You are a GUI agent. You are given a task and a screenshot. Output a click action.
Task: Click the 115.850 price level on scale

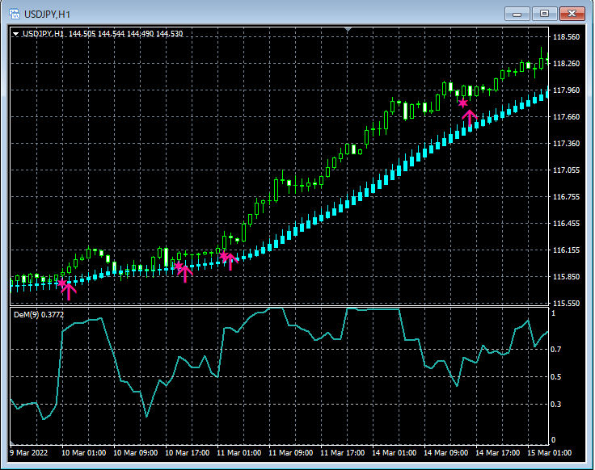click(x=564, y=277)
